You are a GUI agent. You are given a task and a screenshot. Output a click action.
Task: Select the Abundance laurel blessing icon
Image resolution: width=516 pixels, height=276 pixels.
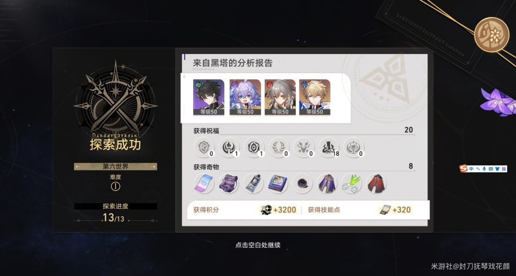279,147
